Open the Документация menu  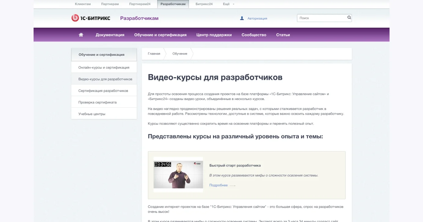click(110, 34)
